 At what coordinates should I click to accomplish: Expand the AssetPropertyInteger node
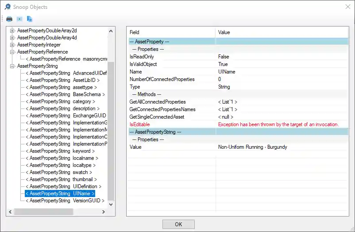point(12,45)
